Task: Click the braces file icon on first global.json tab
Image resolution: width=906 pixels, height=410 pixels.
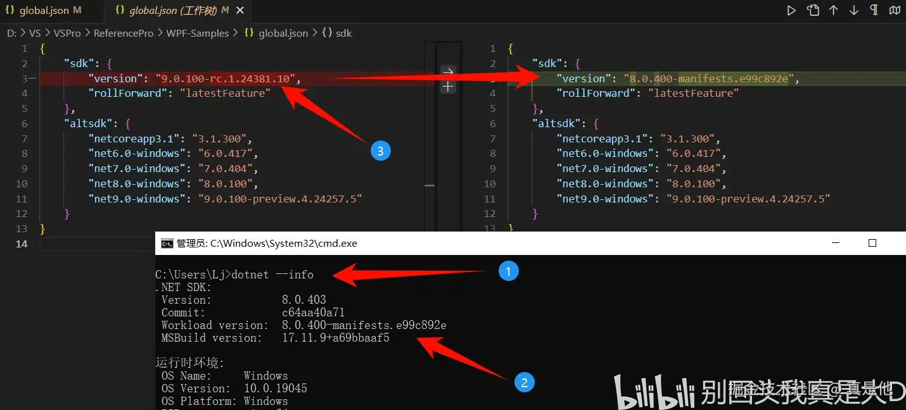Action: click(10, 11)
